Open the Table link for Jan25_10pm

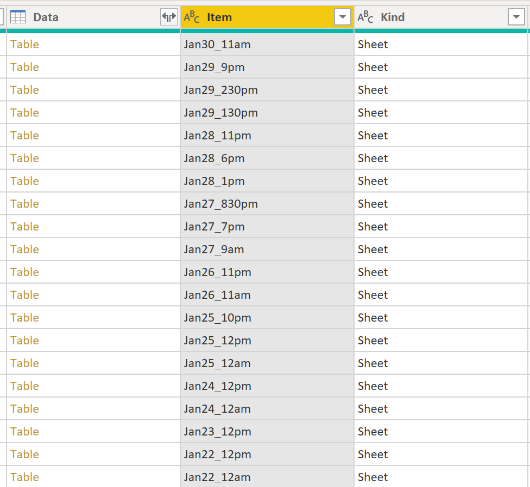(24, 318)
